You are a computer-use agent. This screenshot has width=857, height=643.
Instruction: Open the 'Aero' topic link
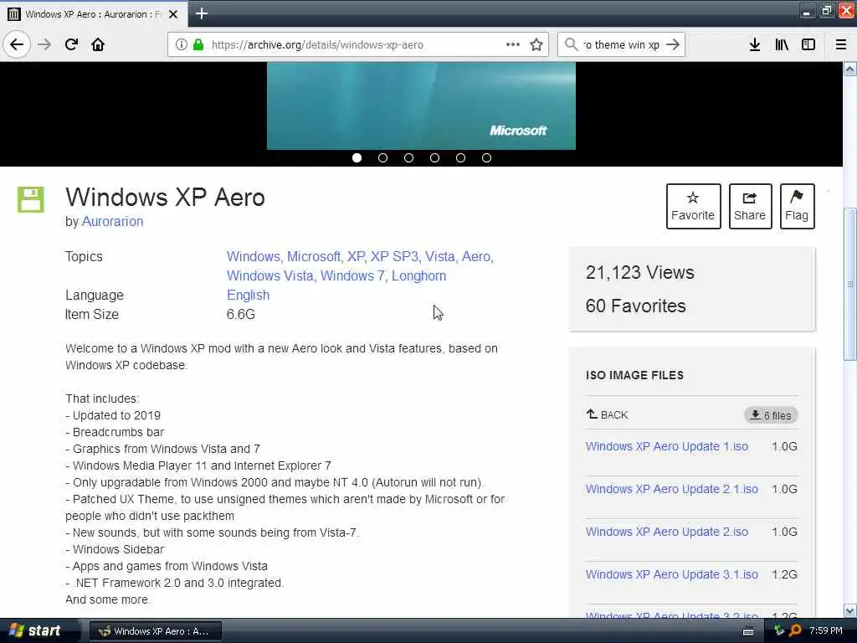pyautogui.click(x=476, y=256)
